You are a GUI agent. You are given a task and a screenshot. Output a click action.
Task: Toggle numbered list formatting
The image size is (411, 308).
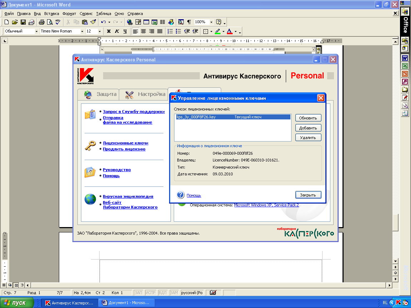[x=170, y=31]
